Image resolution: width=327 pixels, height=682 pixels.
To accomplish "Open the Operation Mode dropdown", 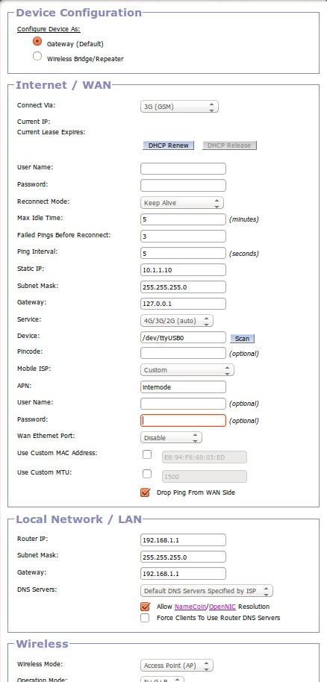I will click(162, 680).
